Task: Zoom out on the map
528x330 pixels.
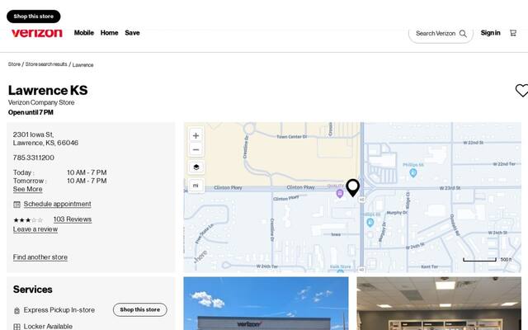Action: coord(196,149)
